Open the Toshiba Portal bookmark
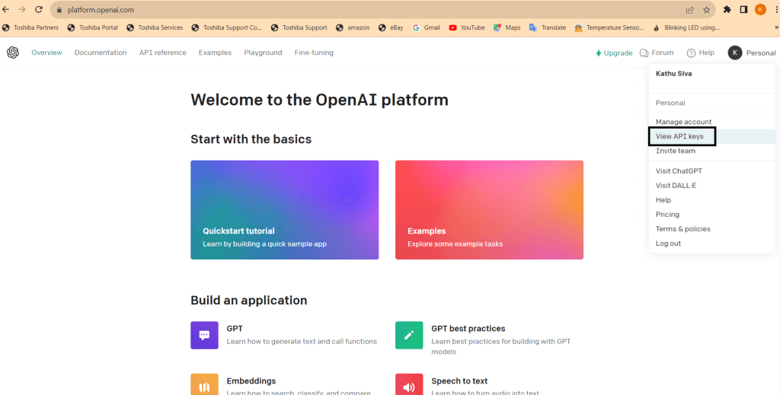The image size is (780, 395). click(x=93, y=28)
